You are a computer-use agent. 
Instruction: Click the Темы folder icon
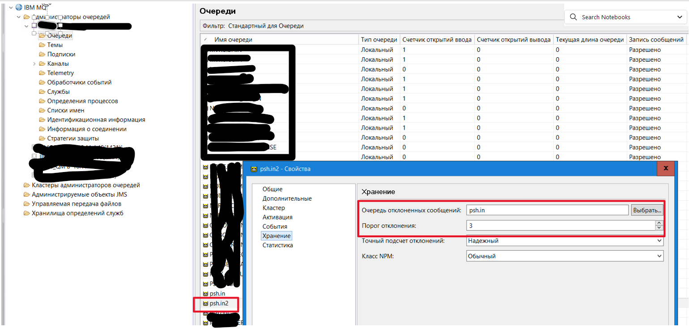[42, 45]
